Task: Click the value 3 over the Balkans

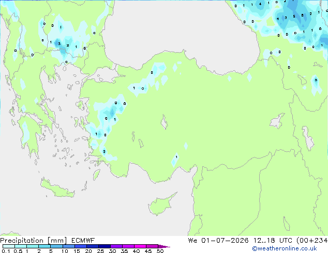Action: point(59,43)
